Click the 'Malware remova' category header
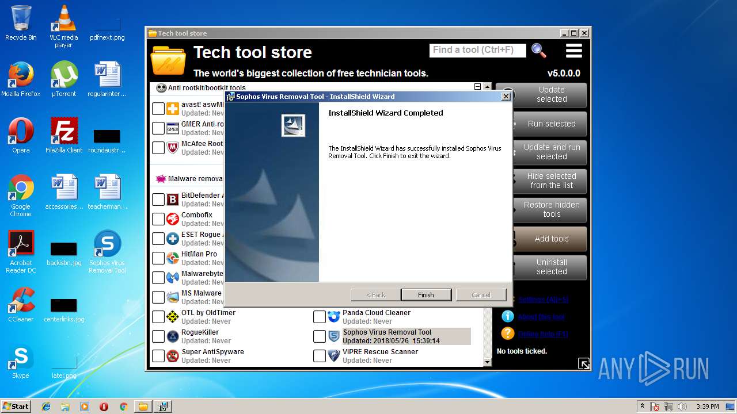 point(195,179)
